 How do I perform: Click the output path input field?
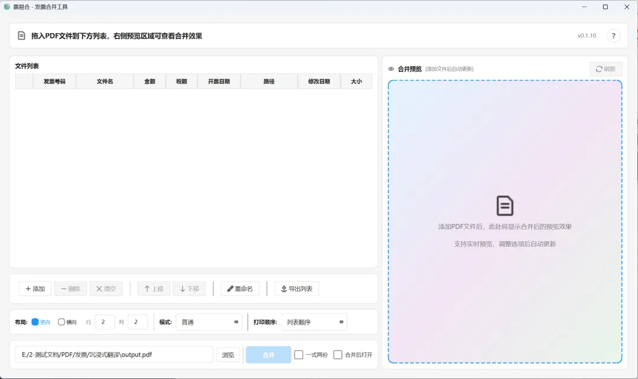(115, 355)
